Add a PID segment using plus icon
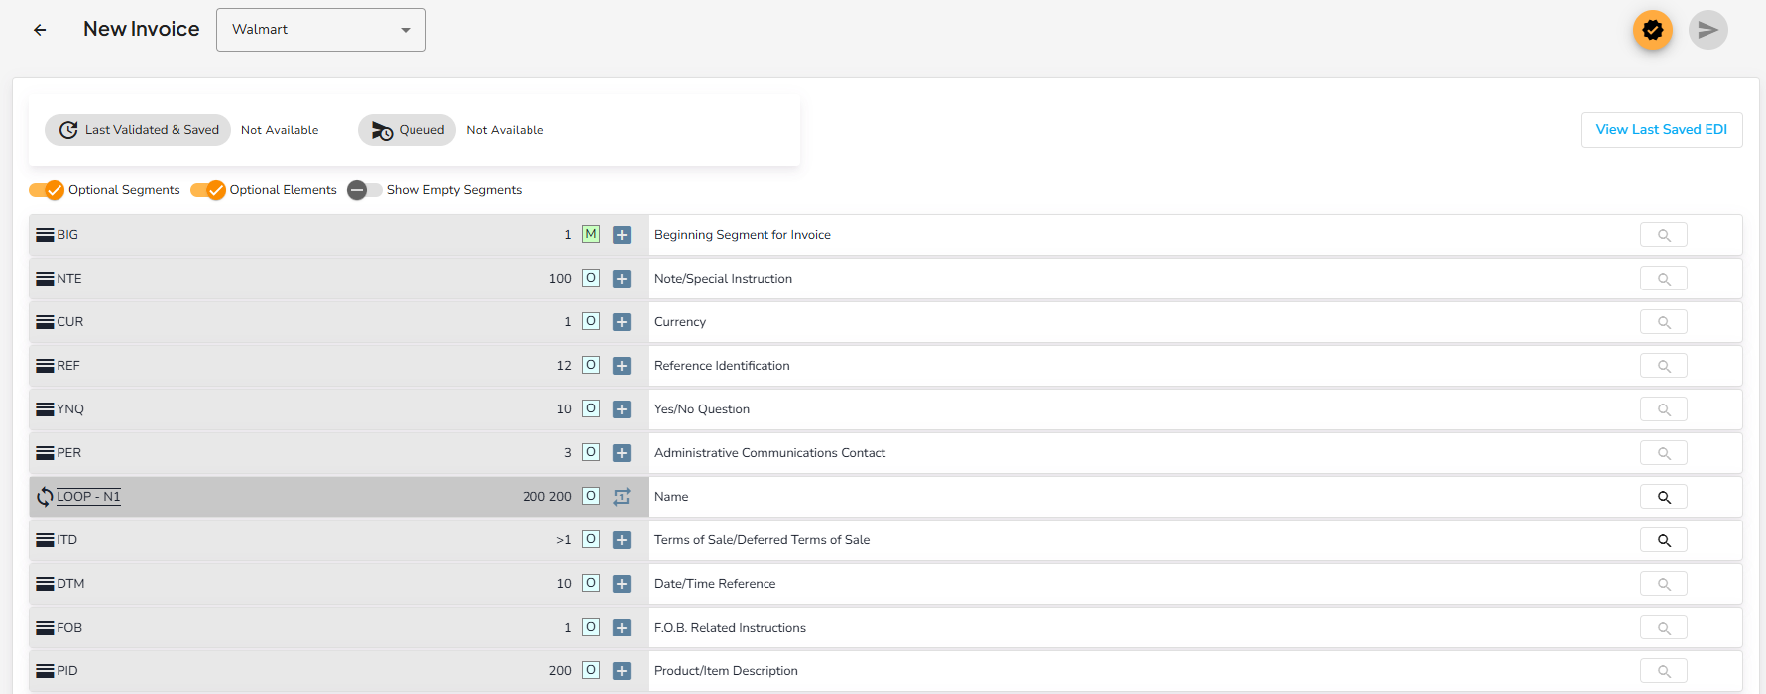 (622, 671)
